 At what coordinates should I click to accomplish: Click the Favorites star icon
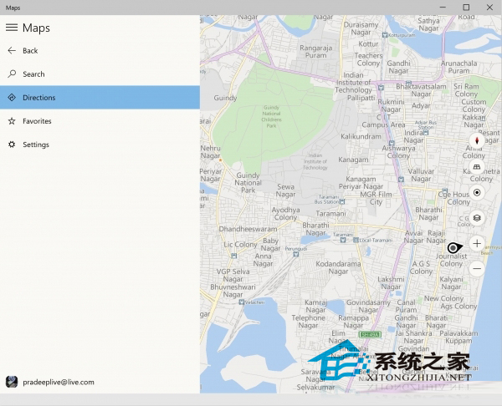click(x=12, y=121)
